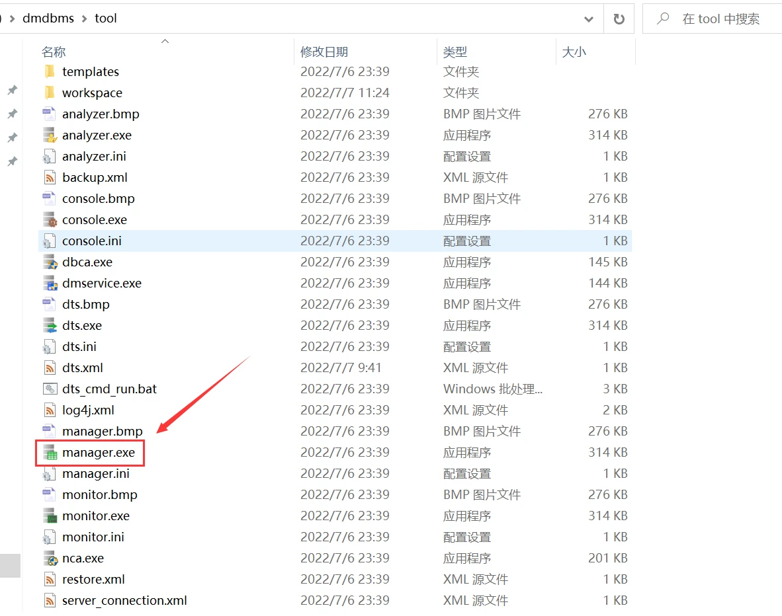Click the monitor.exe application icon
The width and height of the screenshot is (782, 616).
50,516
